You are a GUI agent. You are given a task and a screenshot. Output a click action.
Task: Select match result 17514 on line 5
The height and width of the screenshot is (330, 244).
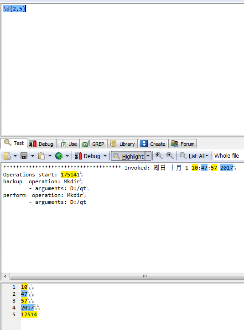[29, 314]
